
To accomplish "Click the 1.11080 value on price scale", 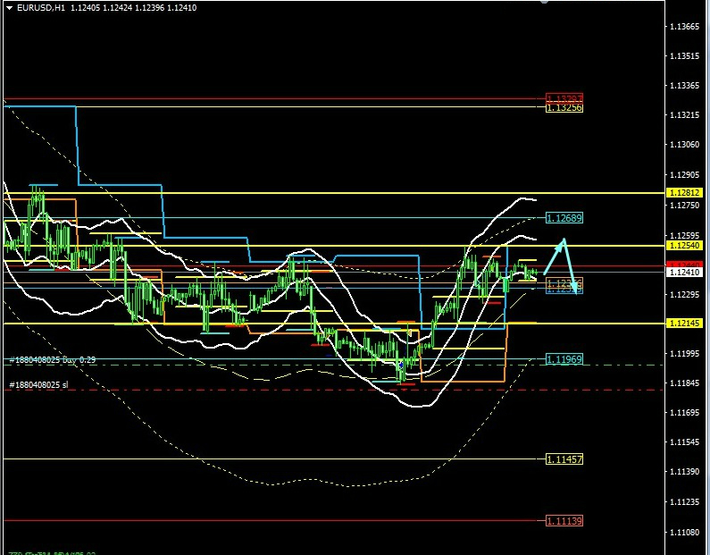I will point(684,532).
